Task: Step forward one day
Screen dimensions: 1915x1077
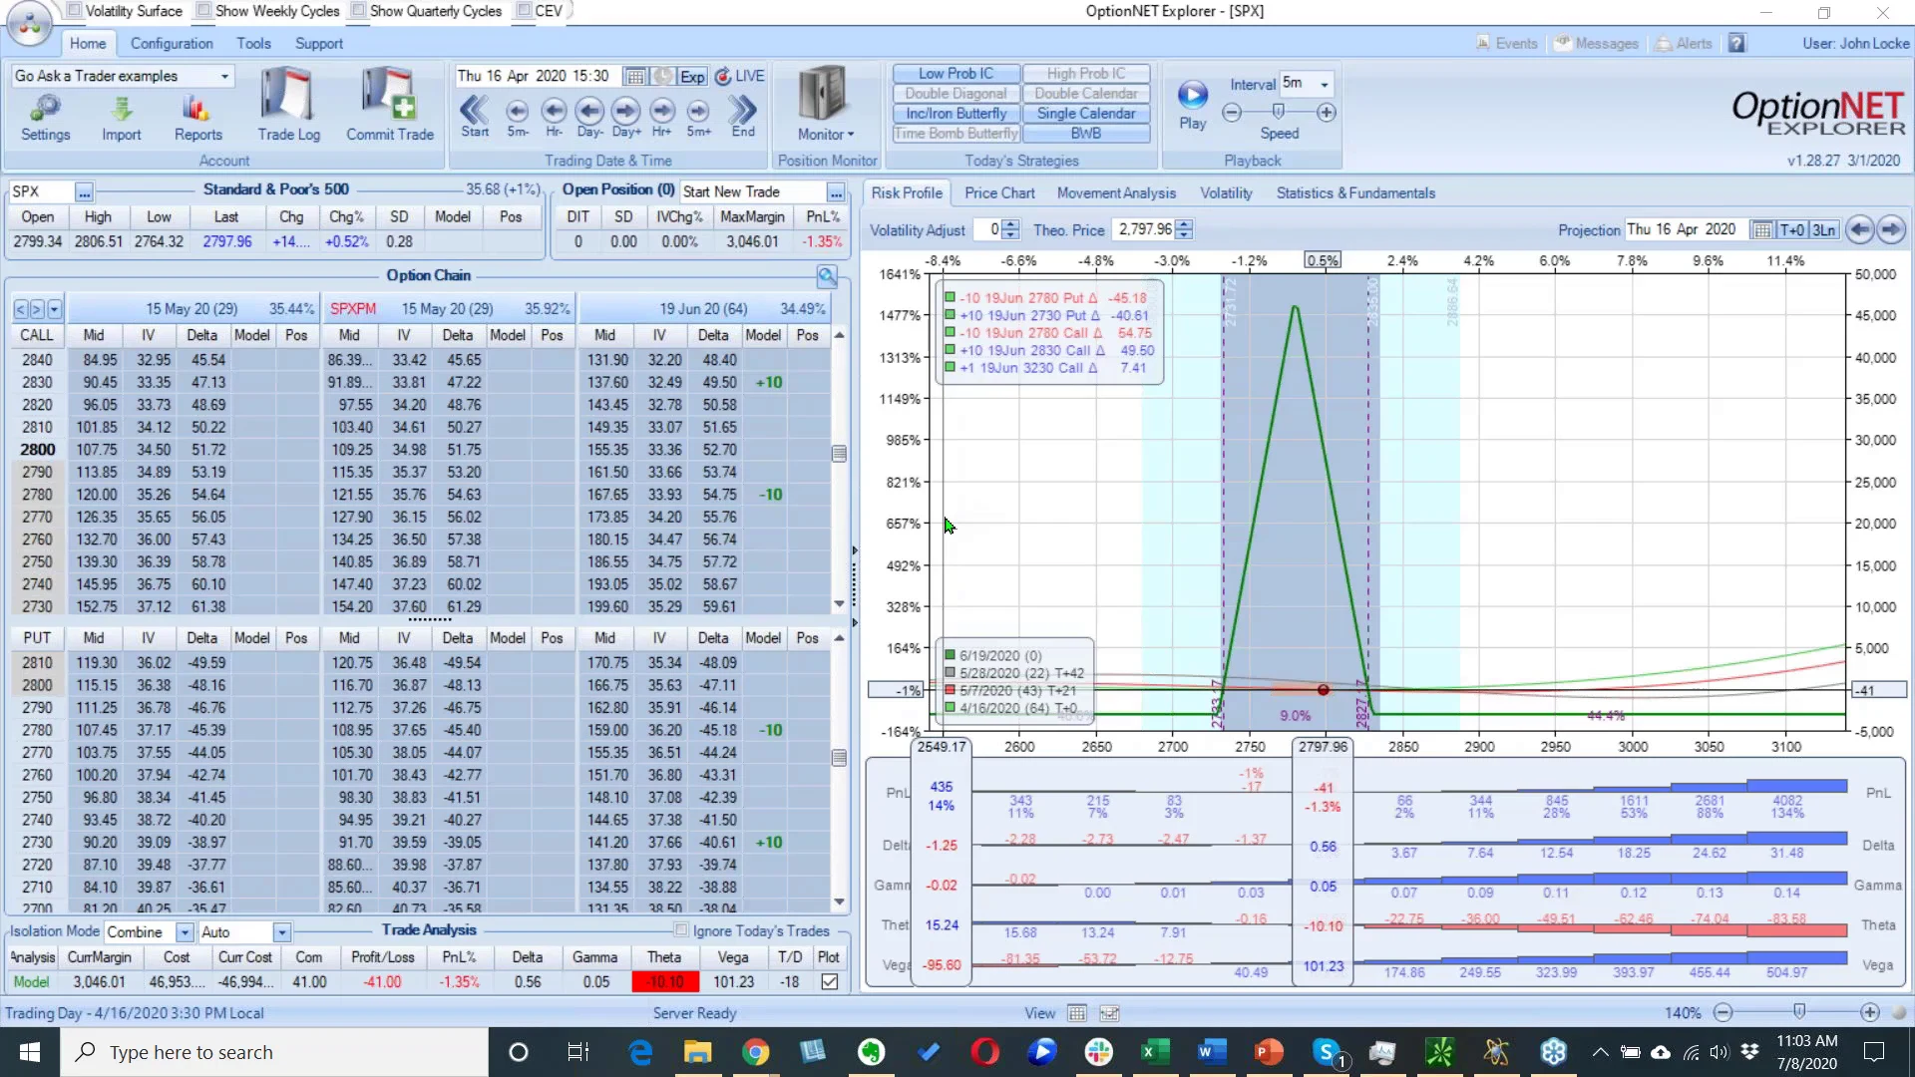Action: pos(626,116)
